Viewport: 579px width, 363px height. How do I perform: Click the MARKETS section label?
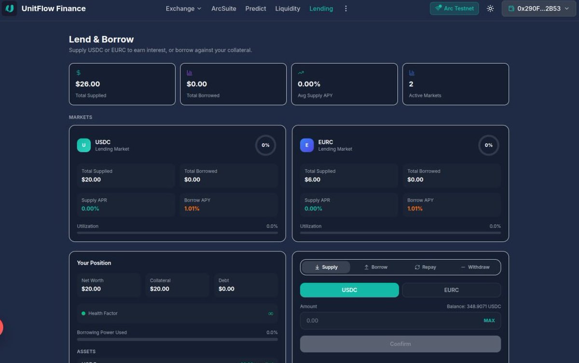[x=81, y=117]
